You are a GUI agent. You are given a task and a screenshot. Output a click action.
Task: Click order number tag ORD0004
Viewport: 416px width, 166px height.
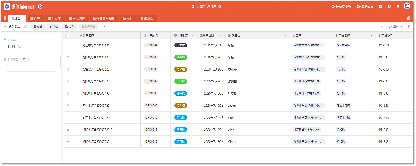[151, 45]
